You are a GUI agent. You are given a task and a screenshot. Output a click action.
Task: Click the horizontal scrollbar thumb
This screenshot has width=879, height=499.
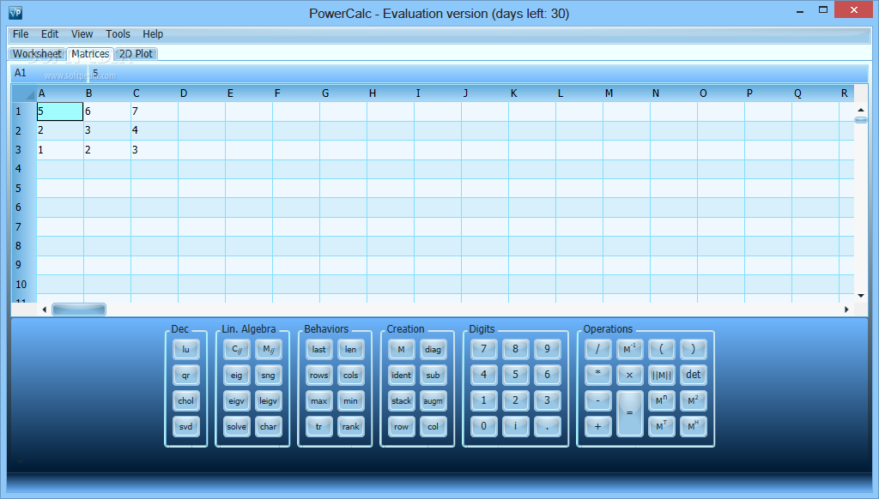[x=79, y=310]
